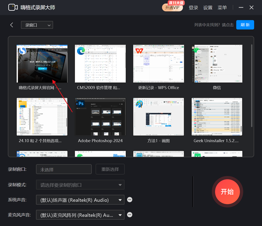Viewport: 262px width, 226px height.
Task: Click 登录 to sign in
Action: pyautogui.click(x=193, y=7)
